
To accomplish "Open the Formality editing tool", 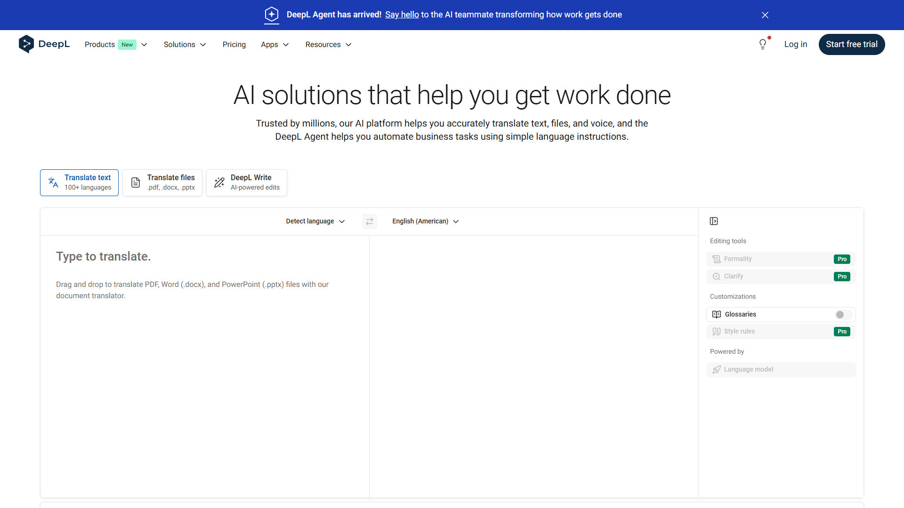I will (x=781, y=259).
